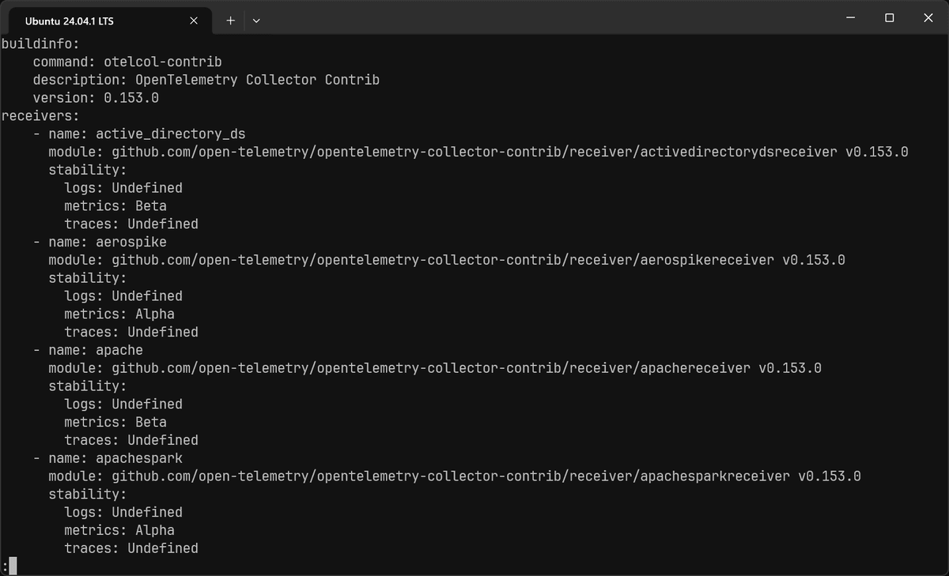Screen dimensions: 949x576
Task: Click 'stability:' under apache module
Action: click(x=88, y=386)
